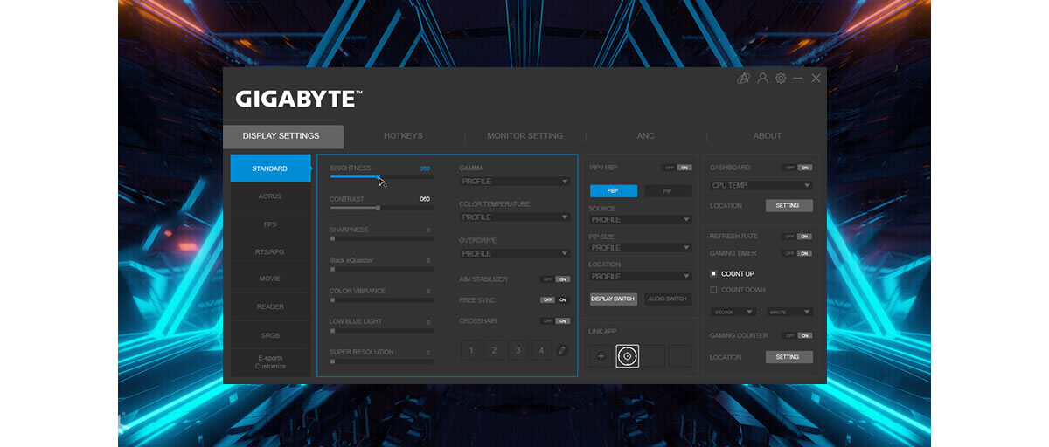The image size is (1049, 447).
Task: Open the settings gear icon
Action: (781, 79)
